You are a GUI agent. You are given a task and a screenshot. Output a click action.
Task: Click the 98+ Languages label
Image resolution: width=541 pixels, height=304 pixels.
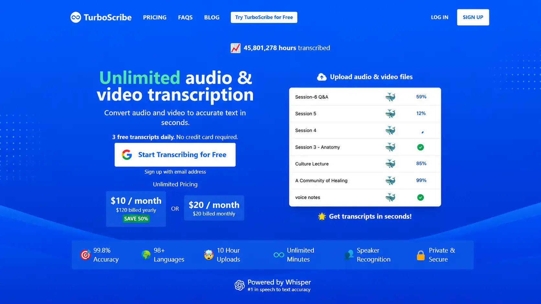(169, 255)
